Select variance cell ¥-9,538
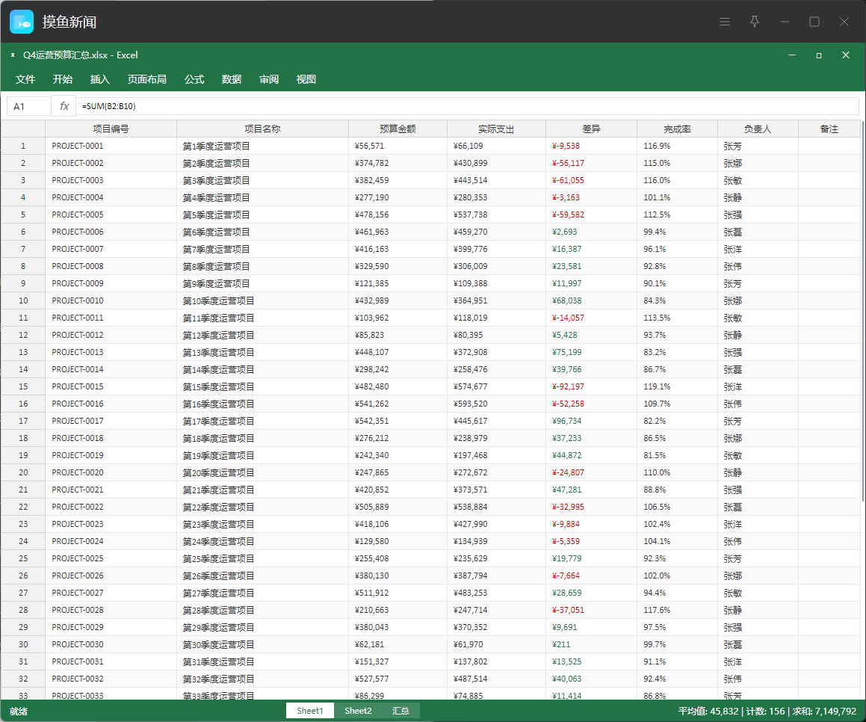The image size is (866, 722). pos(592,146)
